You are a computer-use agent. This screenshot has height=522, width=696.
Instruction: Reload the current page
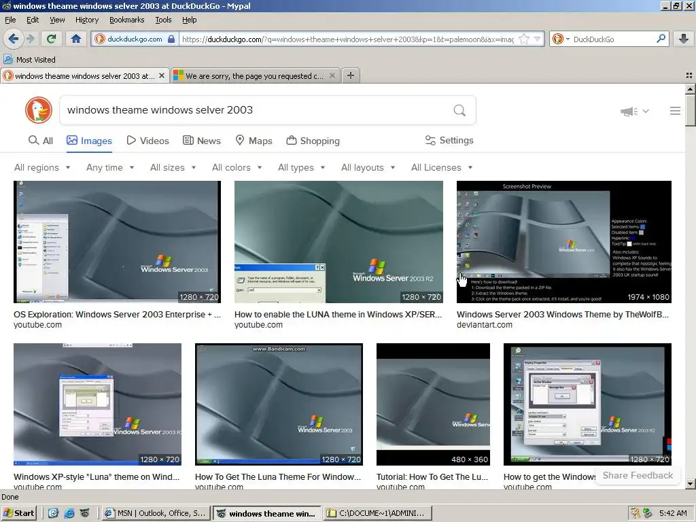pos(51,39)
